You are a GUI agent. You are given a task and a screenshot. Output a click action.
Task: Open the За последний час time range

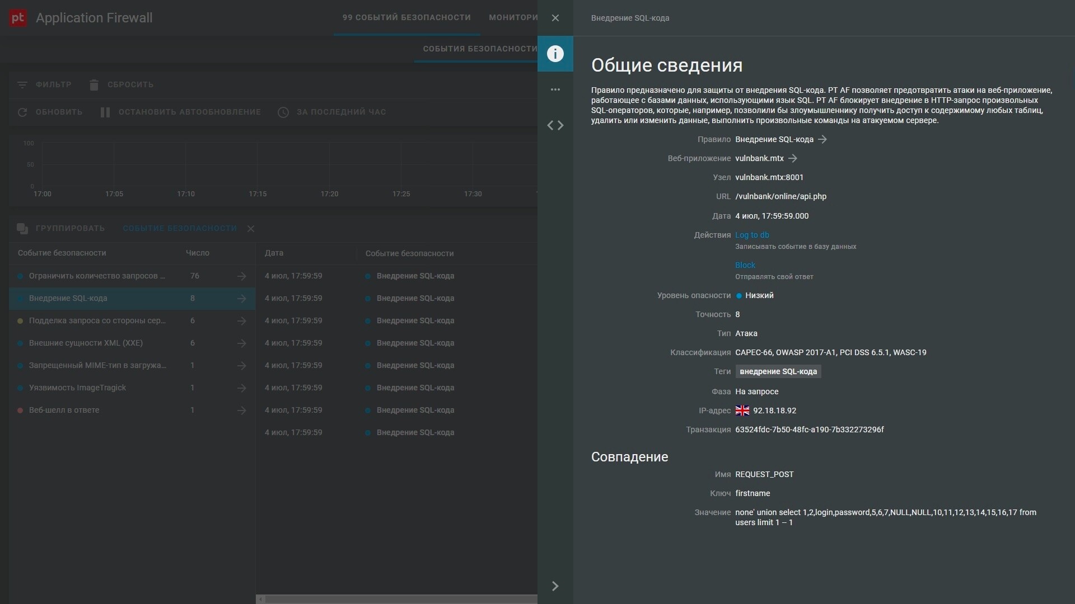pos(341,112)
